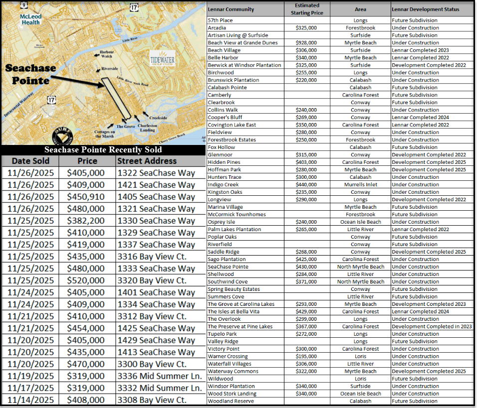478x408 pixels.
Task: Click the $520,000 price cell
Action: (x=86, y=280)
